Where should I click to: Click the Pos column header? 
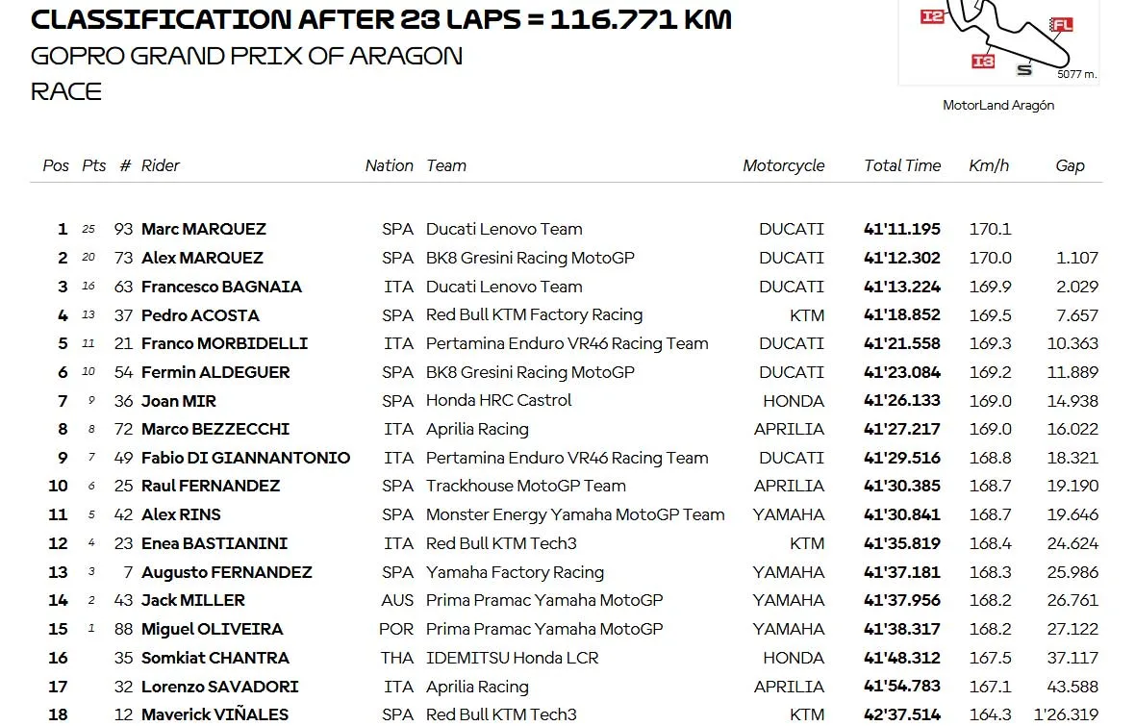click(56, 165)
